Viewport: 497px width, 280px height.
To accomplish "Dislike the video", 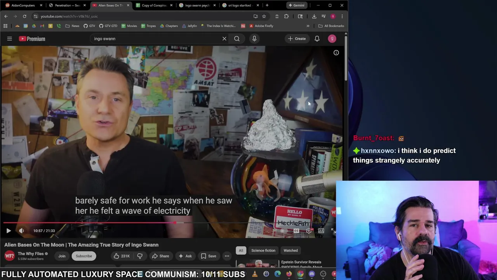I will click(x=140, y=256).
